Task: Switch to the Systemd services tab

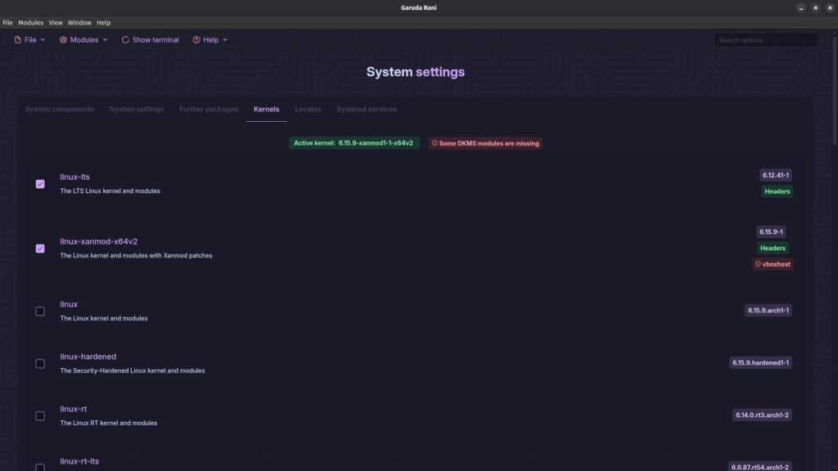Action: point(367,110)
